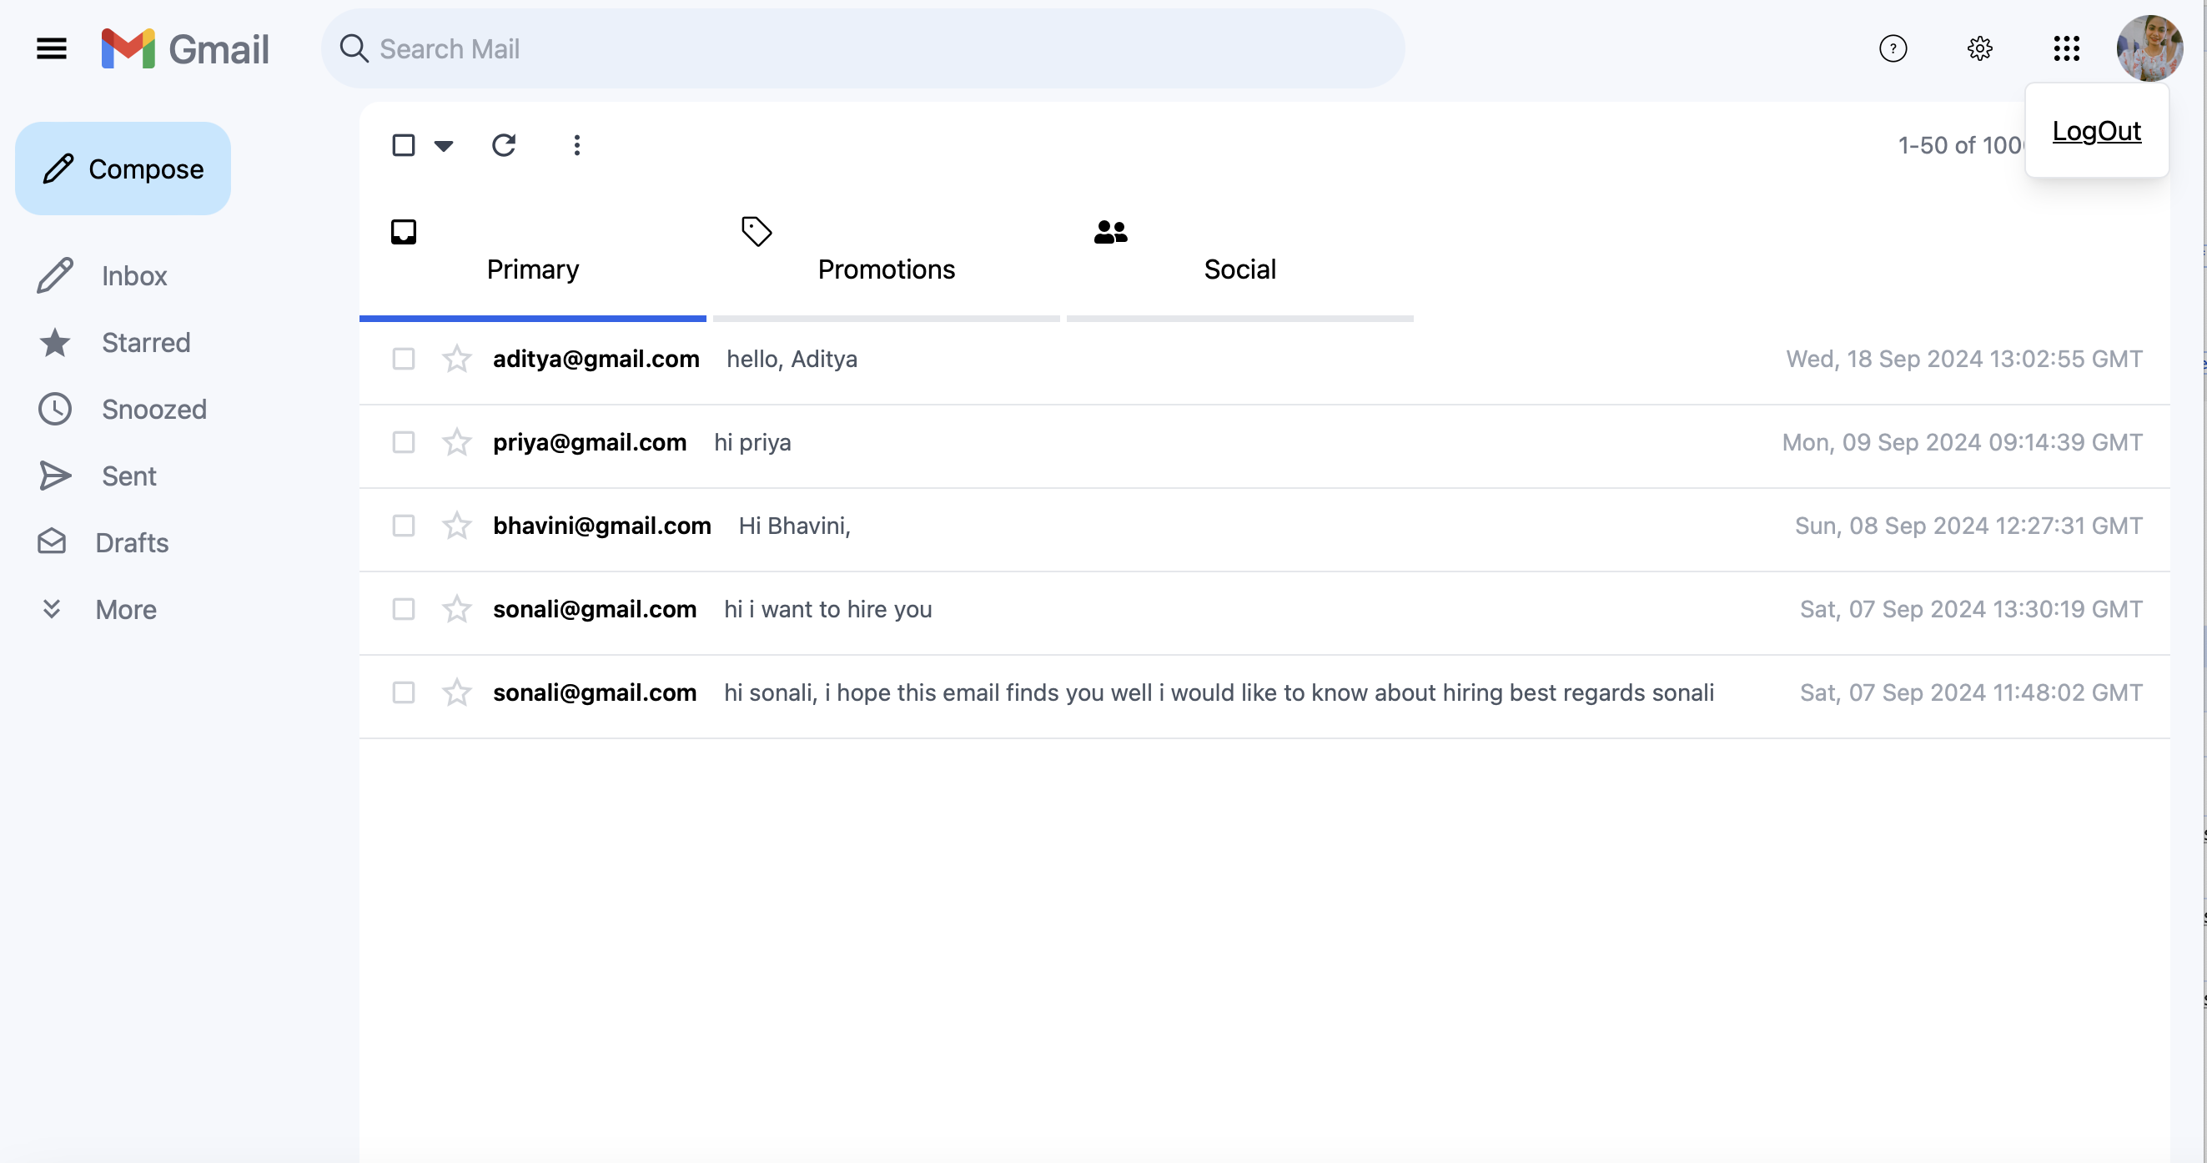
Task: Open the 'hi sonali, i hope this email' message
Action: [1219, 692]
